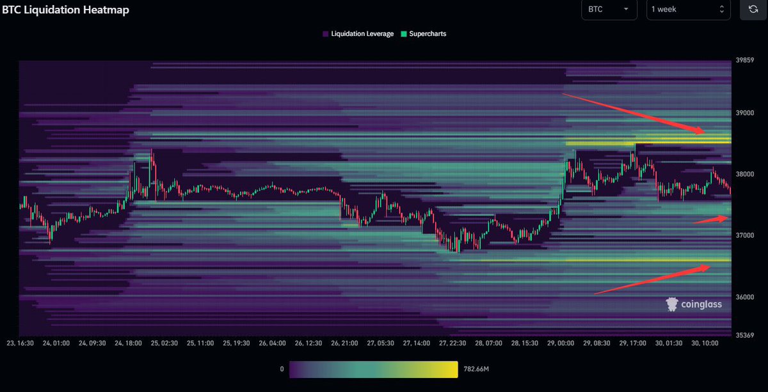Click the 35369 price axis label
Image resolution: width=768 pixels, height=392 pixels.
click(x=744, y=335)
